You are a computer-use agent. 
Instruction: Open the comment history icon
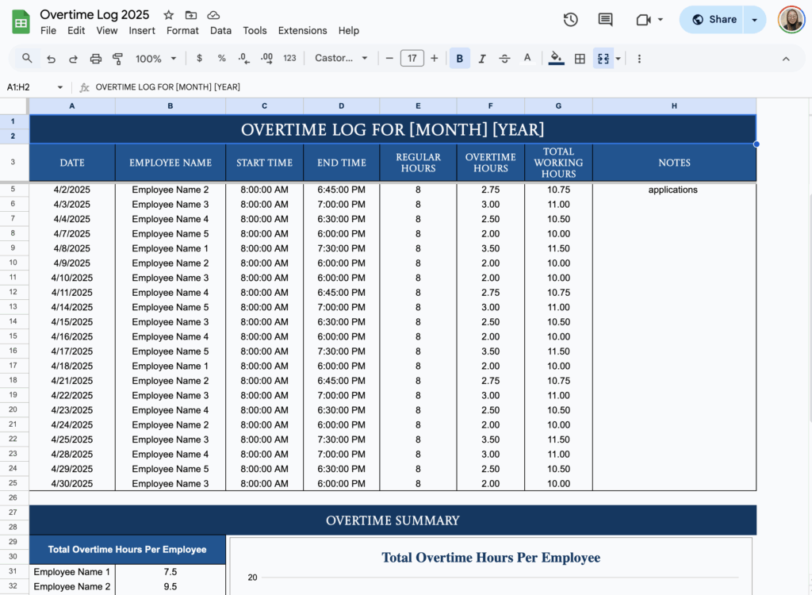pos(605,19)
